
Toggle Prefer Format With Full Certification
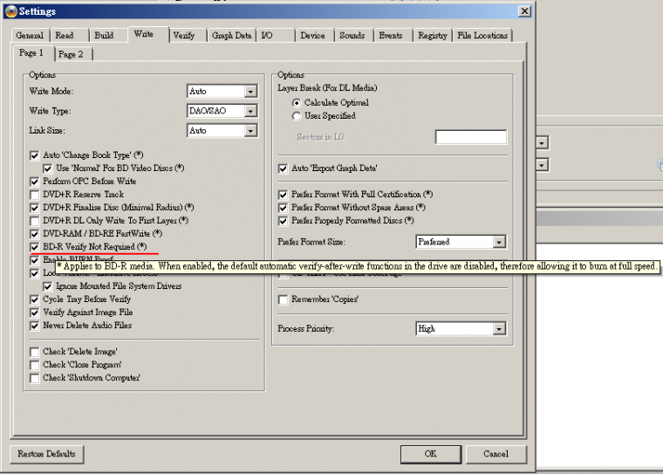284,195
